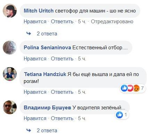Click the 7 reactions count on Tetiana's comment
This screenshot has width=156, height=134.
142,88
